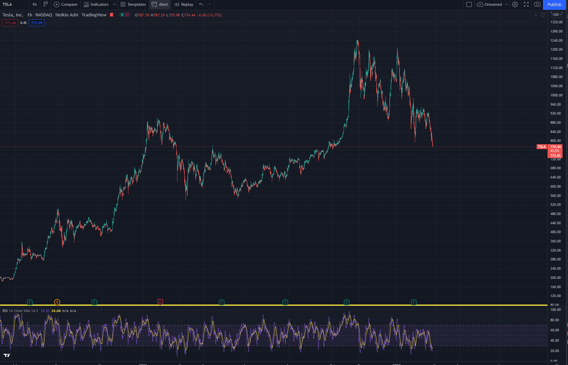Viewport: 568px width, 365px height.
Task: Click the red TSLA price label tag
Action: click(x=542, y=147)
